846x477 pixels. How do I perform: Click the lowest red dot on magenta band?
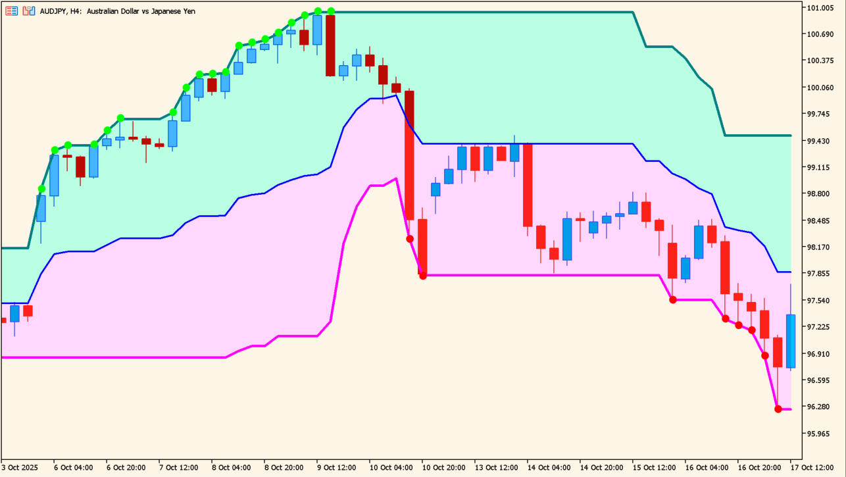(x=778, y=409)
